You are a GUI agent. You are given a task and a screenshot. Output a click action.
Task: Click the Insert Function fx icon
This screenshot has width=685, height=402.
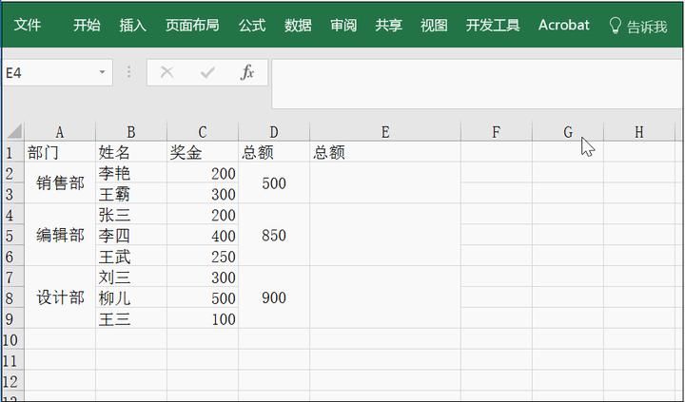click(247, 73)
